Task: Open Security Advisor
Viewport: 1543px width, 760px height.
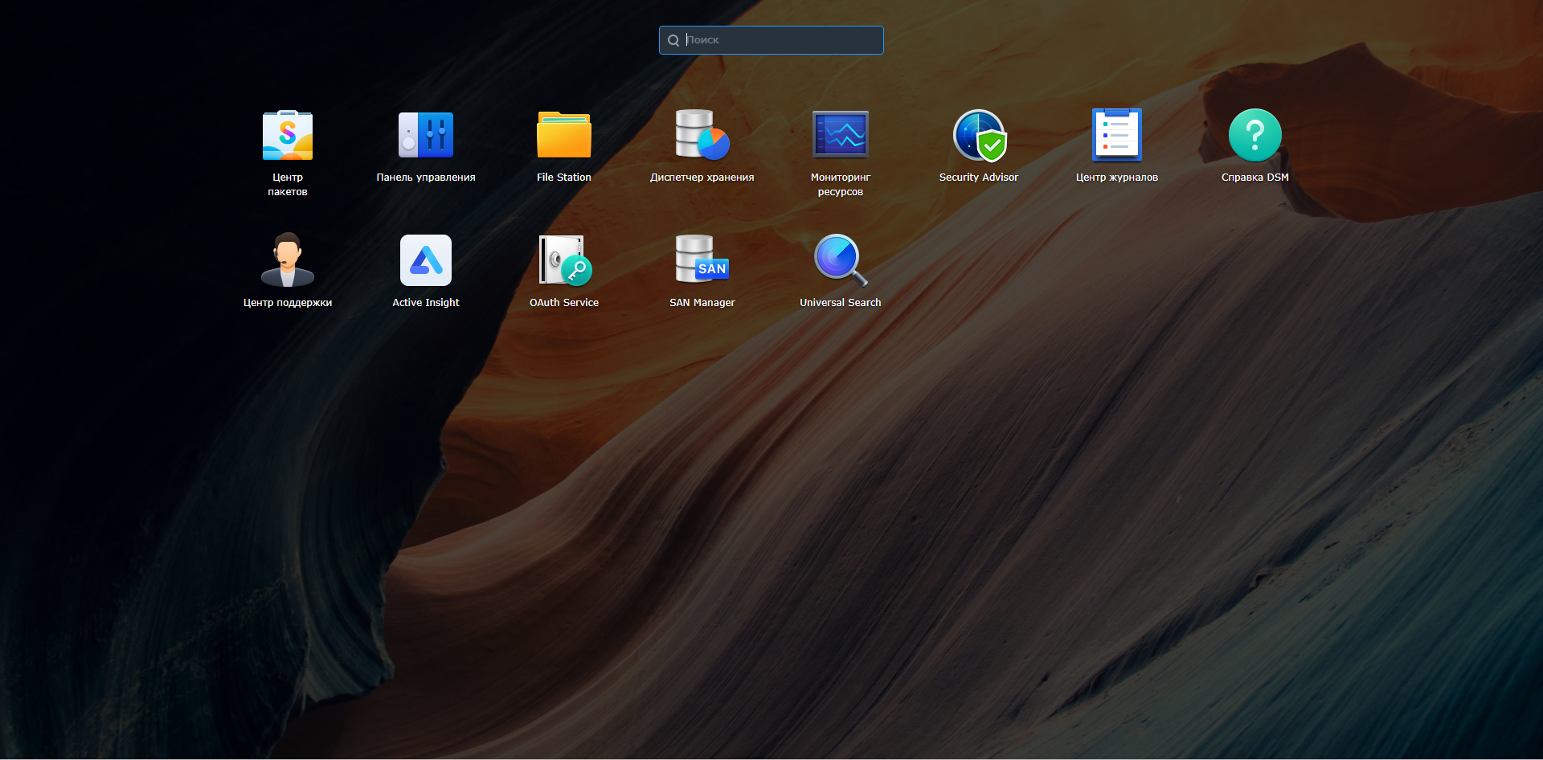Action: pyautogui.click(x=979, y=136)
